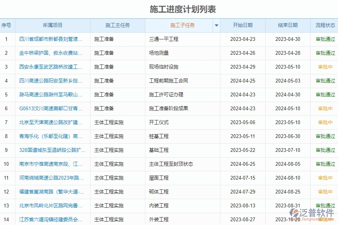This screenshot has width=338, height=225.
Task: Open project 四川省成都市新都县刘营渡 link
Action: (x=51, y=39)
